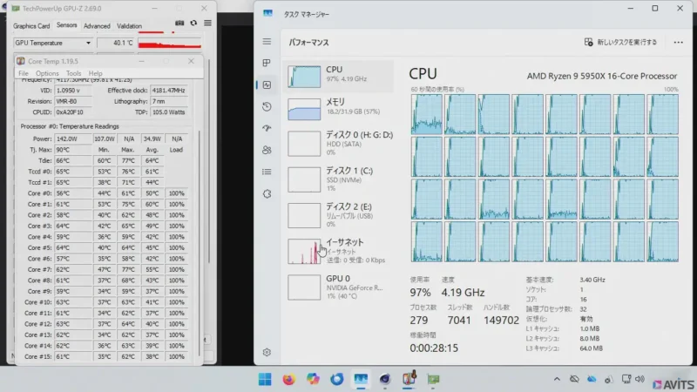The image size is (697, 392).
Task: Click Core #15 temperature 61°C row
Action: (x=73, y=356)
